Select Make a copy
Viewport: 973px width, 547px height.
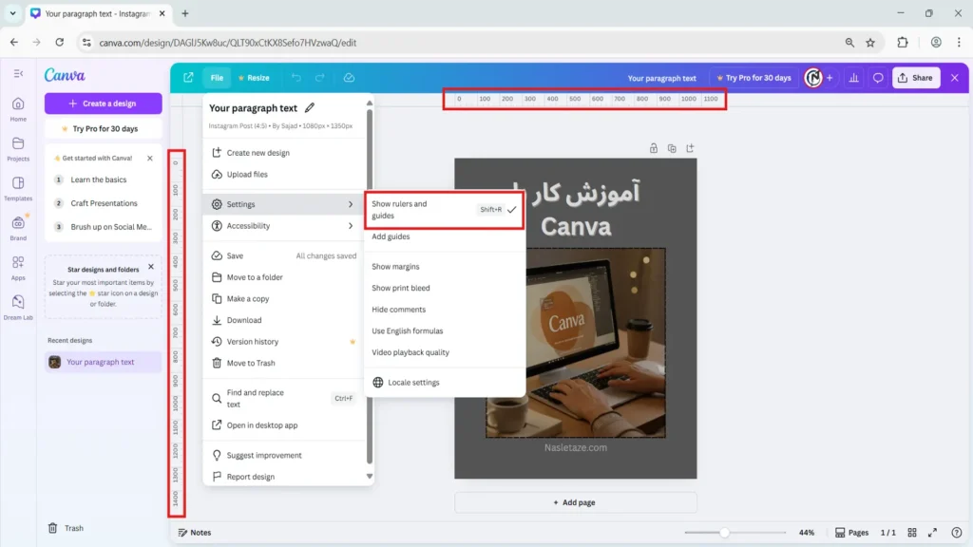[284, 298]
